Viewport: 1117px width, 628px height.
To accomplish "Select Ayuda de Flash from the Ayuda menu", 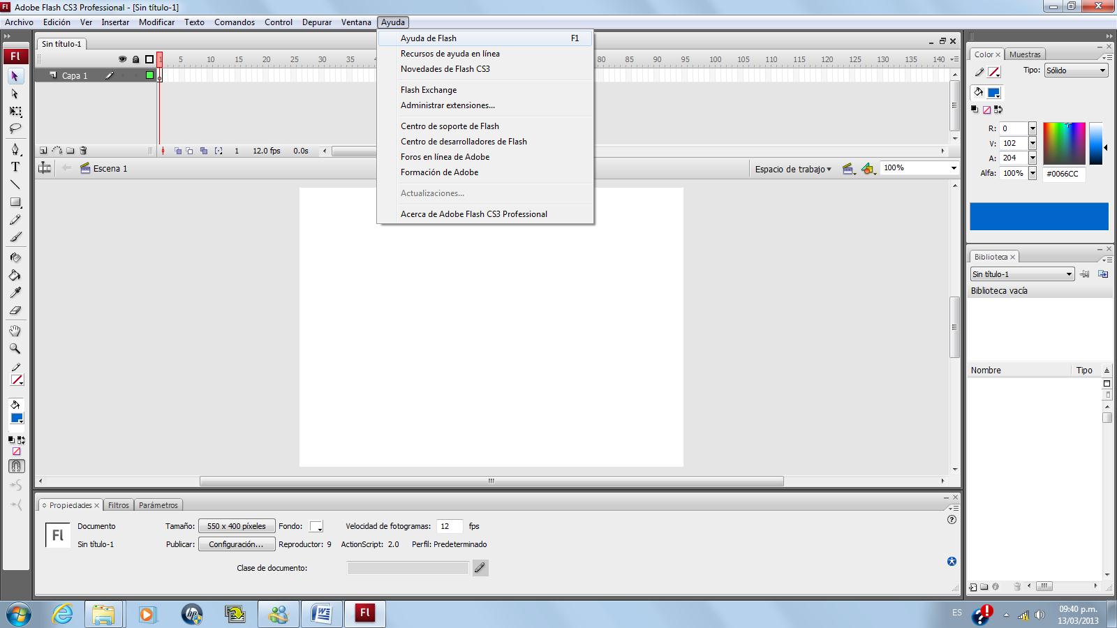I will (427, 38).
